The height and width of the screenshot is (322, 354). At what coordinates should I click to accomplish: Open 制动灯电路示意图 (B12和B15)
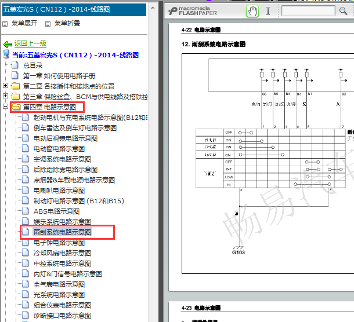[x=79, y=201]
